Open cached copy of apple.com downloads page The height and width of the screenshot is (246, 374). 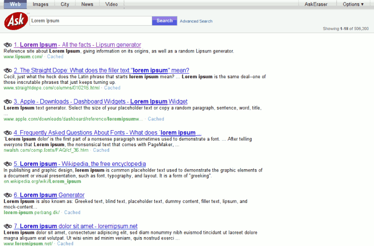coord(156,119)
